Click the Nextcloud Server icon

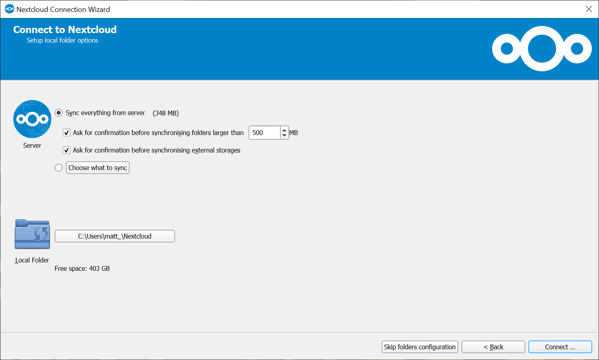[32, 119]
